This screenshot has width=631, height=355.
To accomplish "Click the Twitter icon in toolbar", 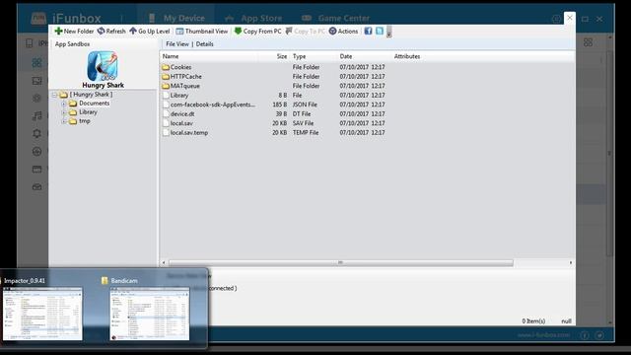I will pyautogui.click(x=380, y=31).
